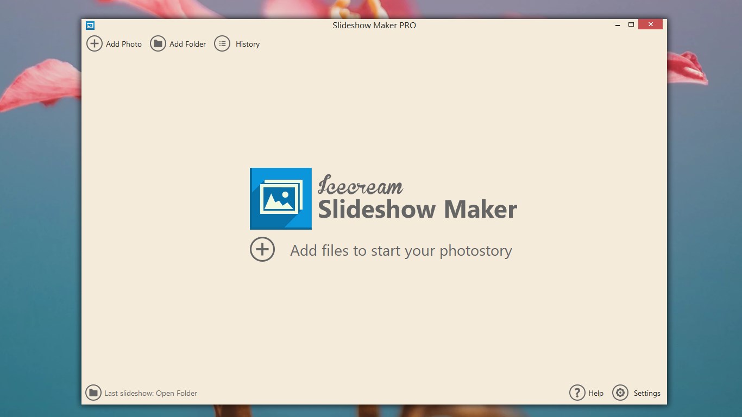Click the blue Slideshow Maker picture logo
This screenshot has width=742, height=417.
(x=281, y=199)
